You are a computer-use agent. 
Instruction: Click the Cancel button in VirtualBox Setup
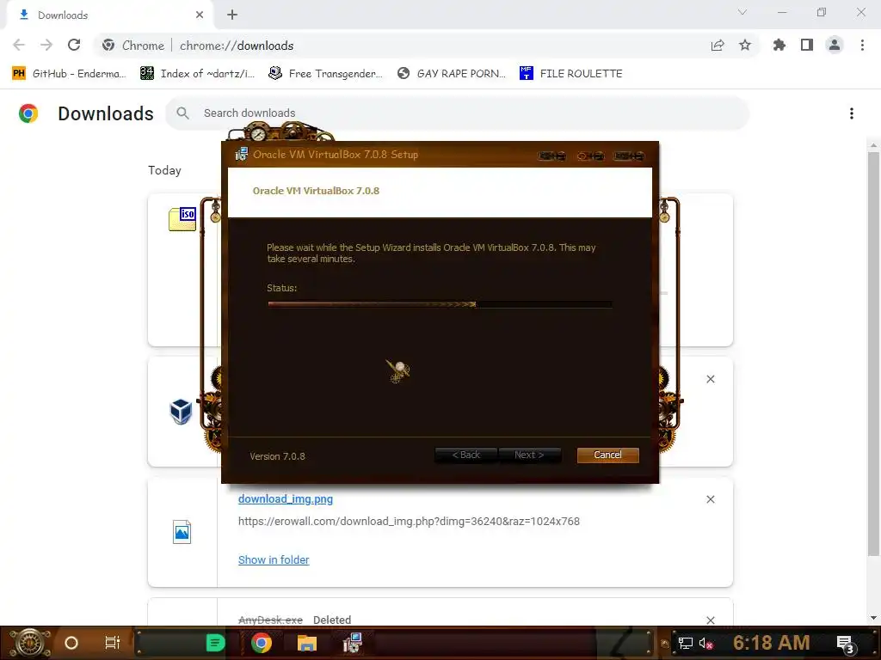[x=607, y=455]
